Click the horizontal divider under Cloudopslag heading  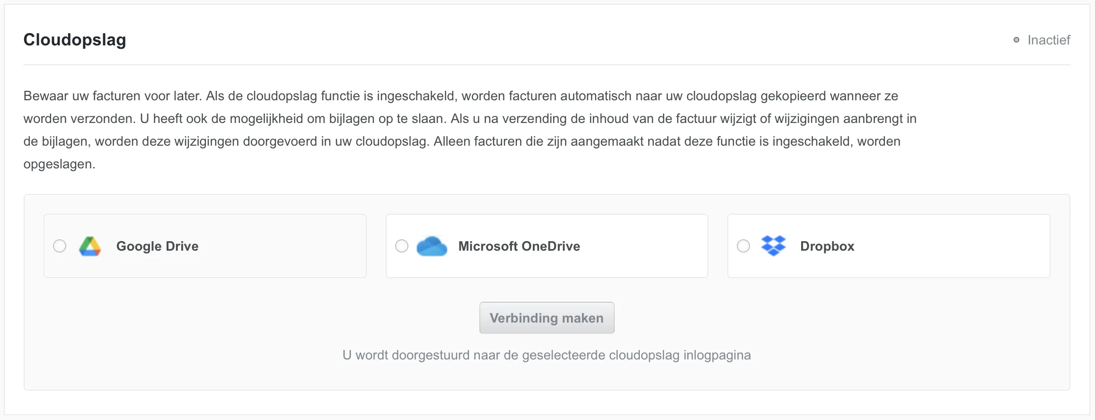pyautogui.click(x=547, y=65)
